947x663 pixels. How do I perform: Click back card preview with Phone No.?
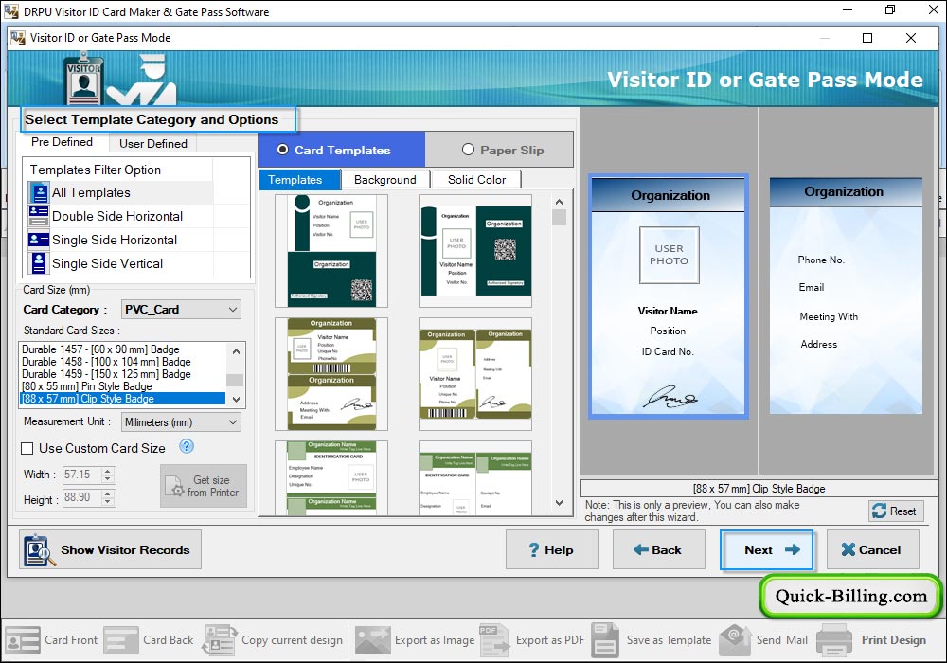(846, 296)
